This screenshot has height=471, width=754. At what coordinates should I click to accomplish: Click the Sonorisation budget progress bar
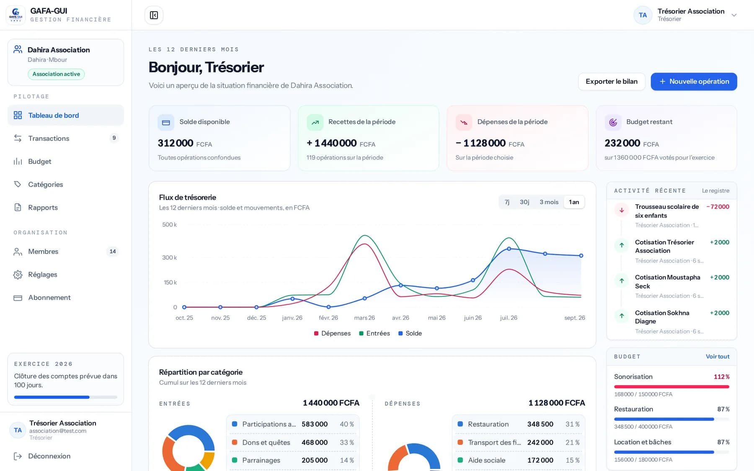tap(671, 387)
